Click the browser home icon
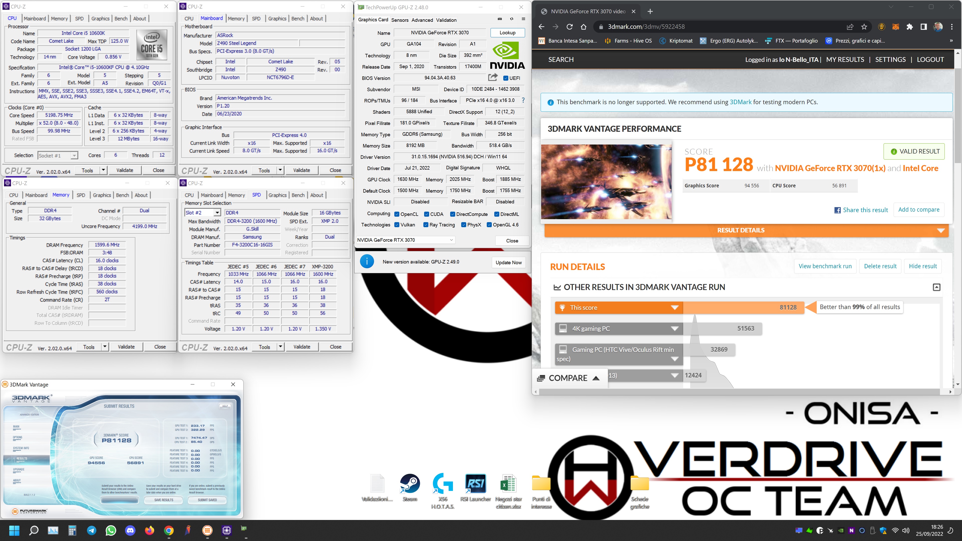This screenshot has height=541, width=962. [x=584, y=27]
